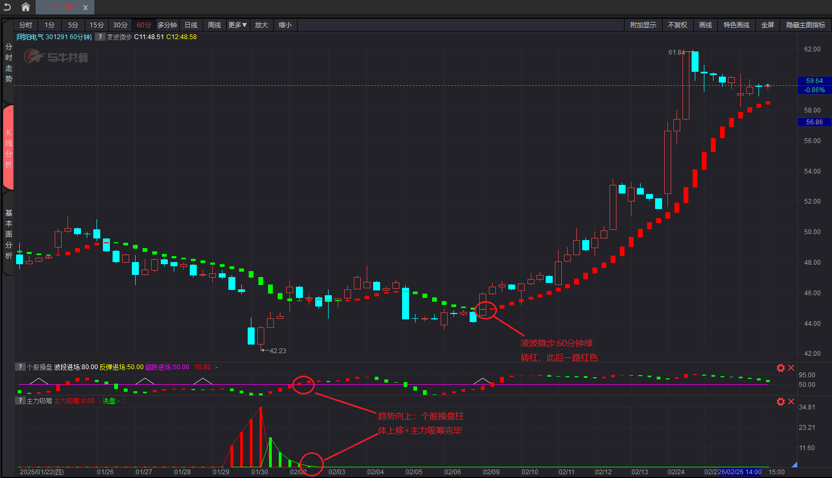Open help icon for 主力吸筹 panel
The height and width of the screenshot is (478, 832).
click(x=20, y=401)
